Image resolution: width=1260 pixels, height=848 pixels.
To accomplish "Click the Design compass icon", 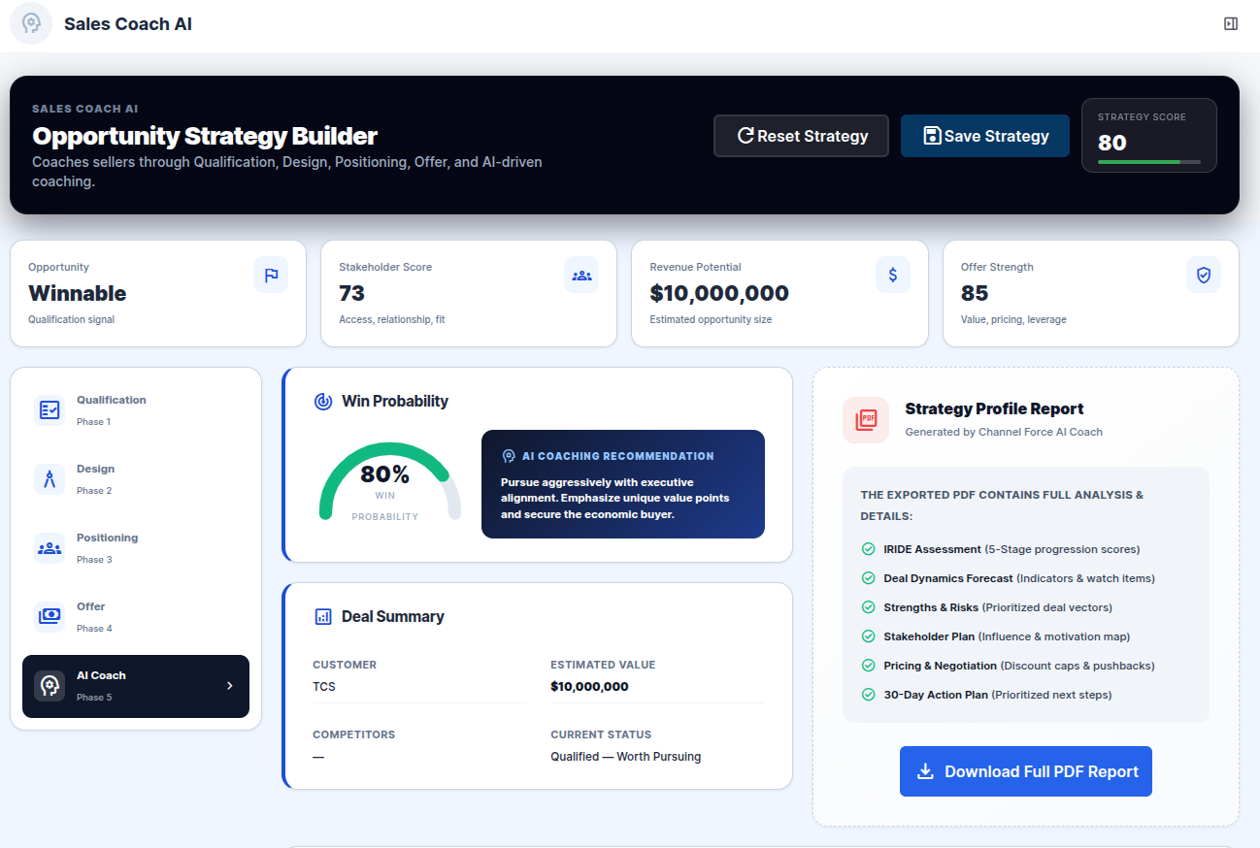I will click(50, 479).
